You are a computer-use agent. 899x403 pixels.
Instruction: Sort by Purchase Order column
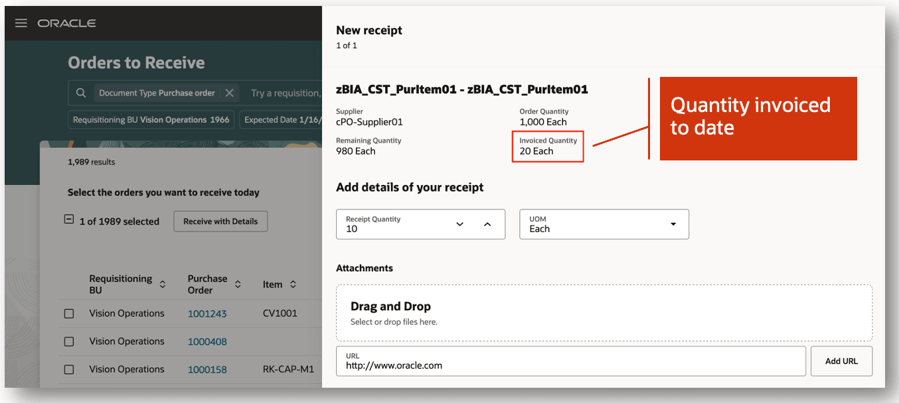pos(238,284)
